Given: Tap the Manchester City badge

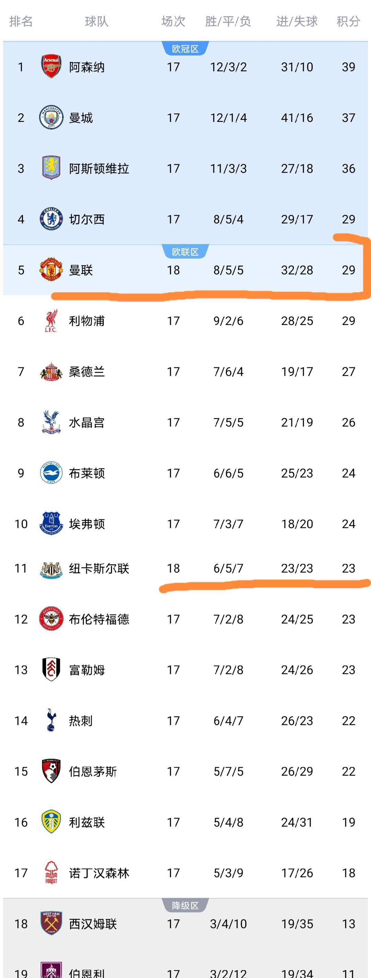Looking at the screenshot, I should coord(51,117).
